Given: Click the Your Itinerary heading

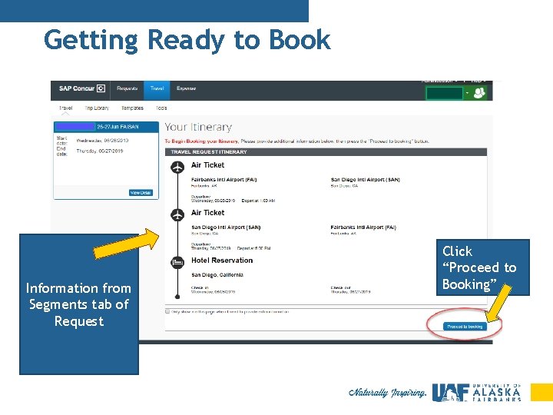Looking at the screenshot, I should tap(198, 127).
